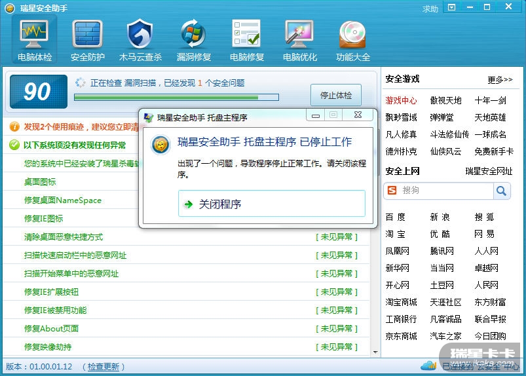Open 工商银行 website link
This screenshot has height=376, width=526.
(x=401, y=319)
